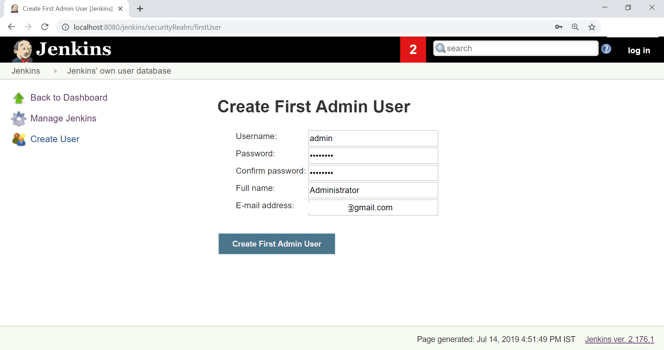Open a new browser tab

click(140, 9)
